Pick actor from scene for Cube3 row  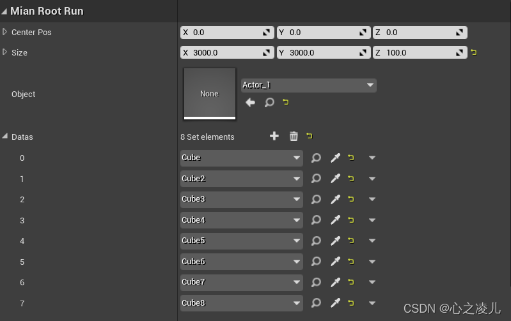pyautogui.click(x=335, y=199)
